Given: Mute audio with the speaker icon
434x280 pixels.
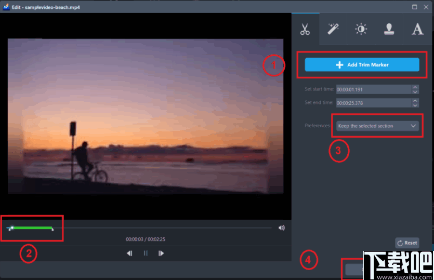Looking at the screenshot, I should [282, 228].
